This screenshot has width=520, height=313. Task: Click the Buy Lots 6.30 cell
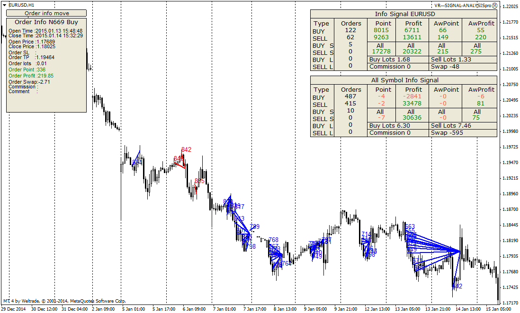(398, 126)
